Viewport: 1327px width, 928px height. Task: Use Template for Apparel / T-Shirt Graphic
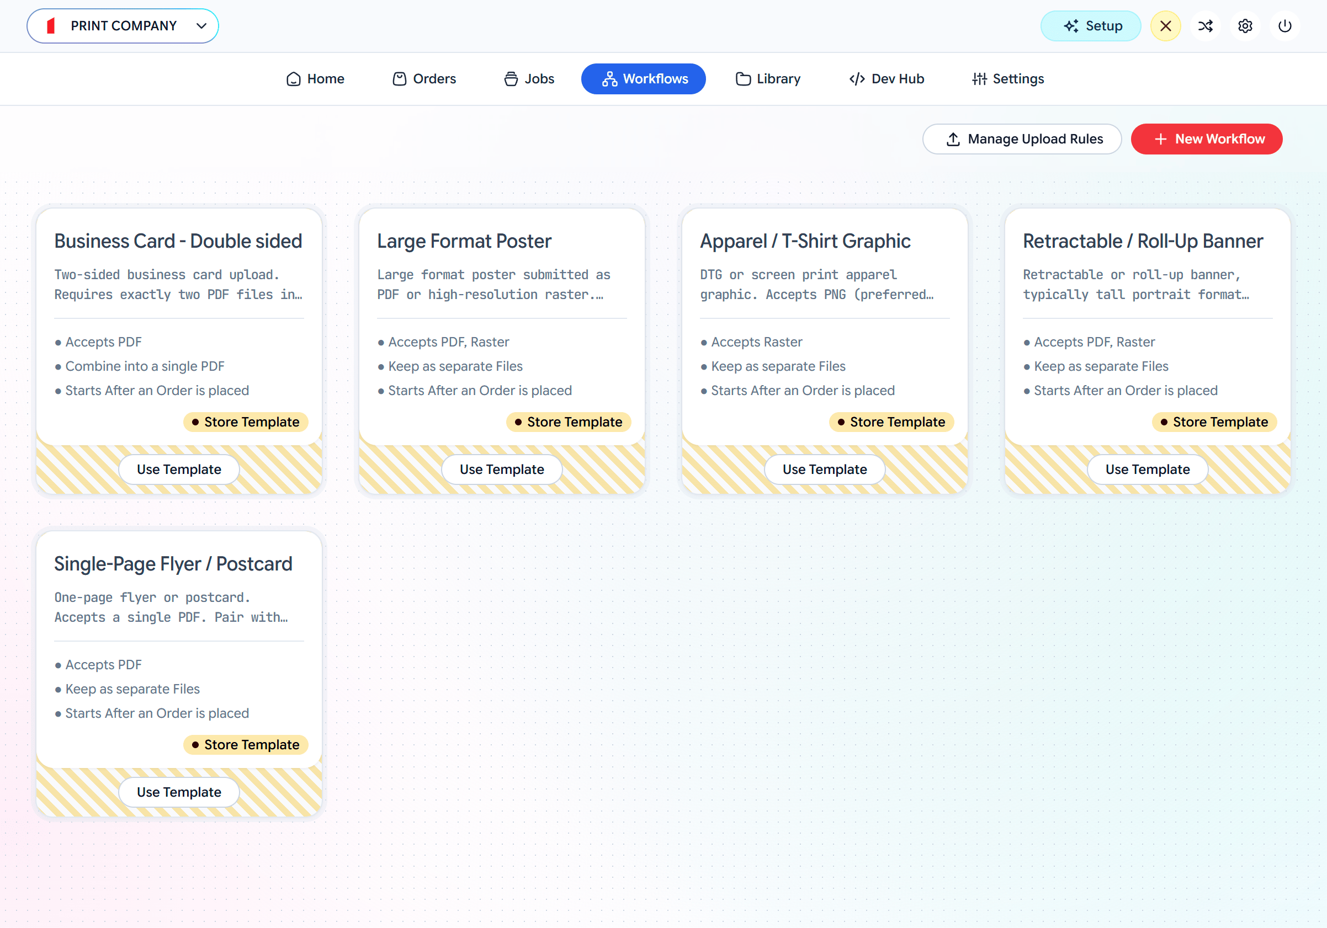[825, 469]
